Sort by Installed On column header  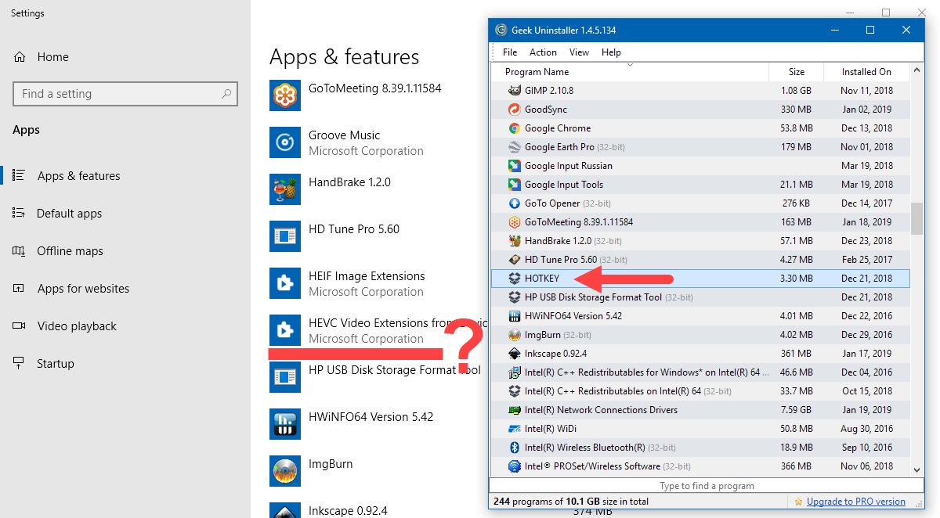[866, 71]
